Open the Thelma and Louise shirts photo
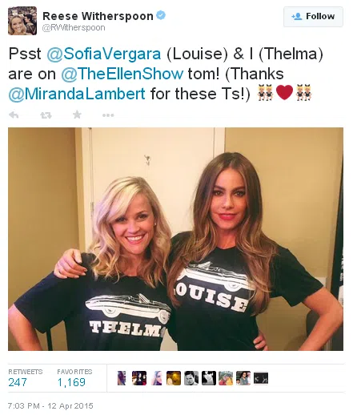The image size is (353, 415). [x=175, y=239]
